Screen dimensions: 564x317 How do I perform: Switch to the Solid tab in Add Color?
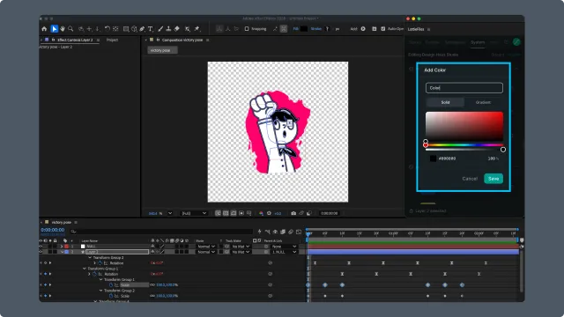click(445, 102)
